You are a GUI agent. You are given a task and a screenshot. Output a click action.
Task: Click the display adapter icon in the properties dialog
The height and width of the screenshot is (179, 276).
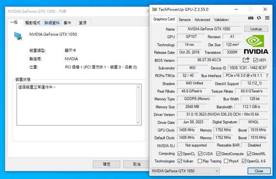[18, 36]
